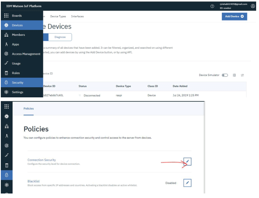Edit the Blacklist policy pencil icon
Screen dimensions: 259x198
[187, 183]
